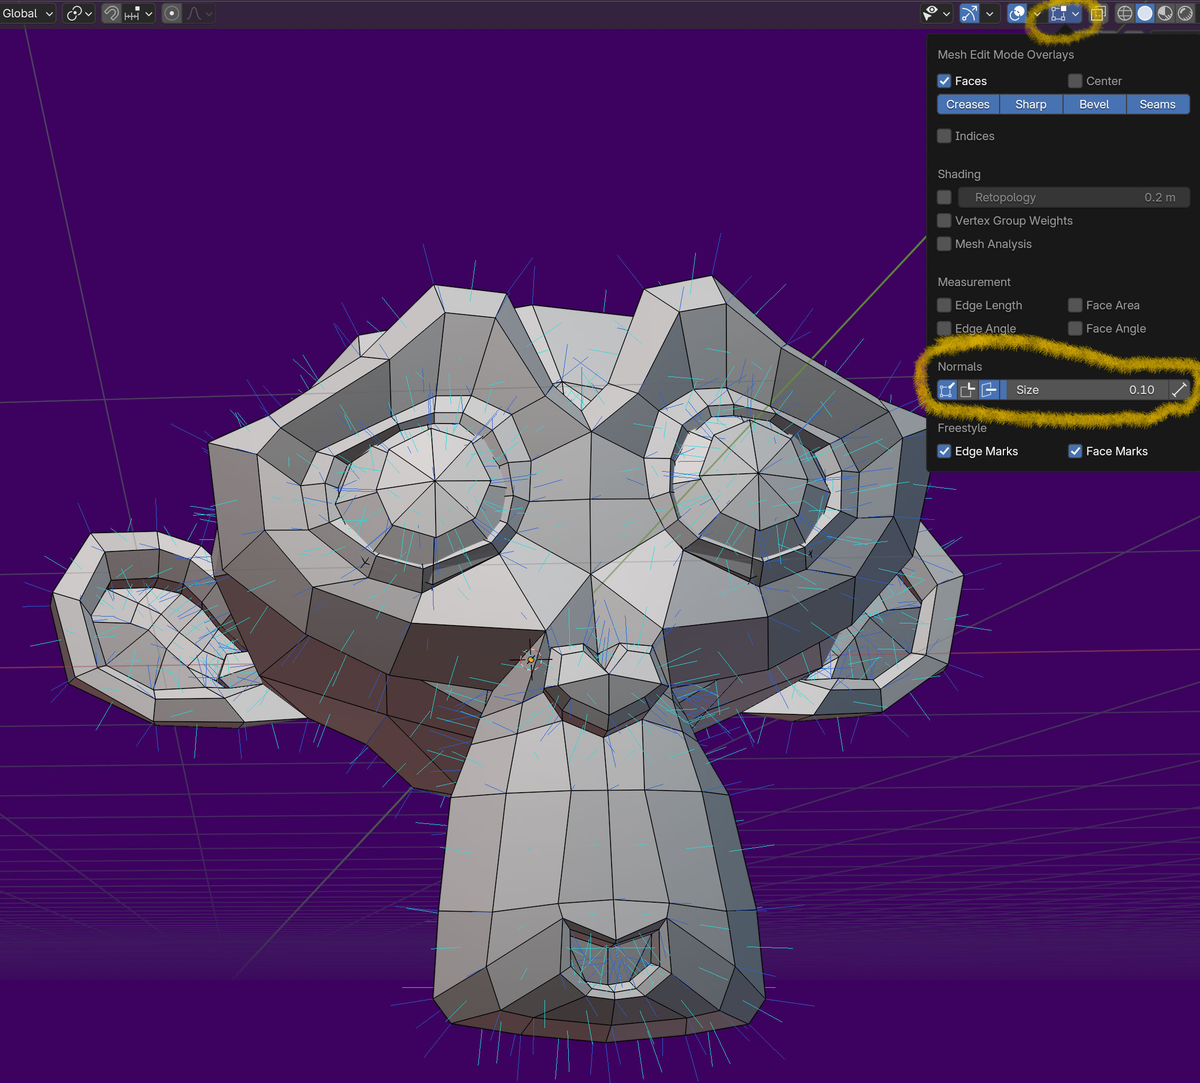Switch to solid viewport shading

point(1144,13)
